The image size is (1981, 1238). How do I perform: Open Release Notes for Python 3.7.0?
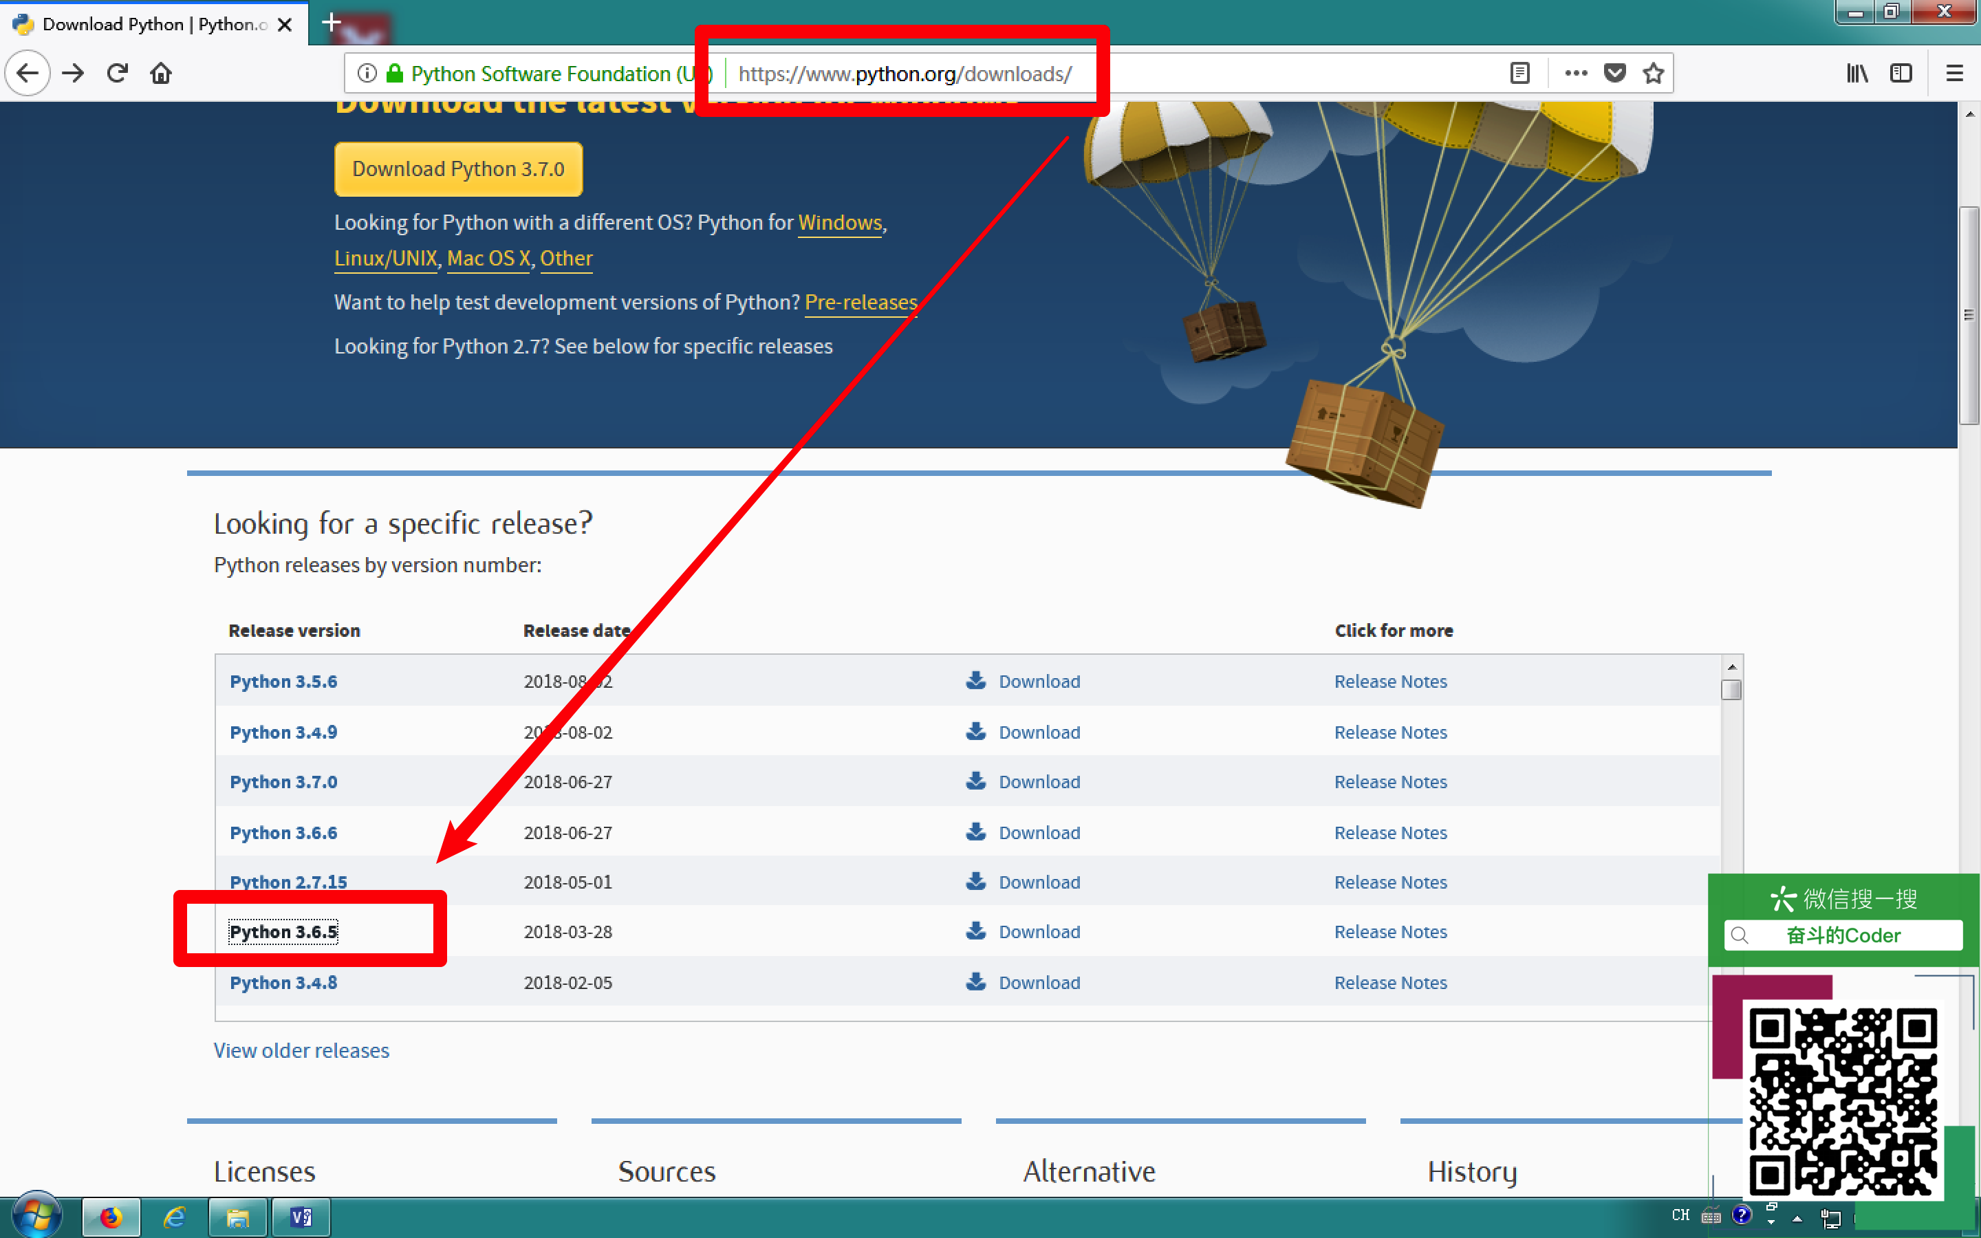pos(1390,782)
